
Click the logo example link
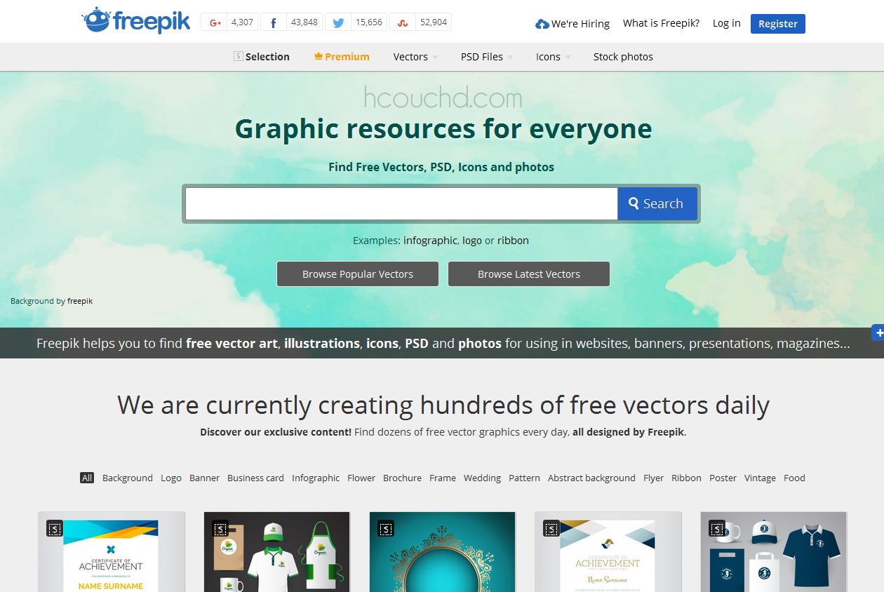click(472, 241)
